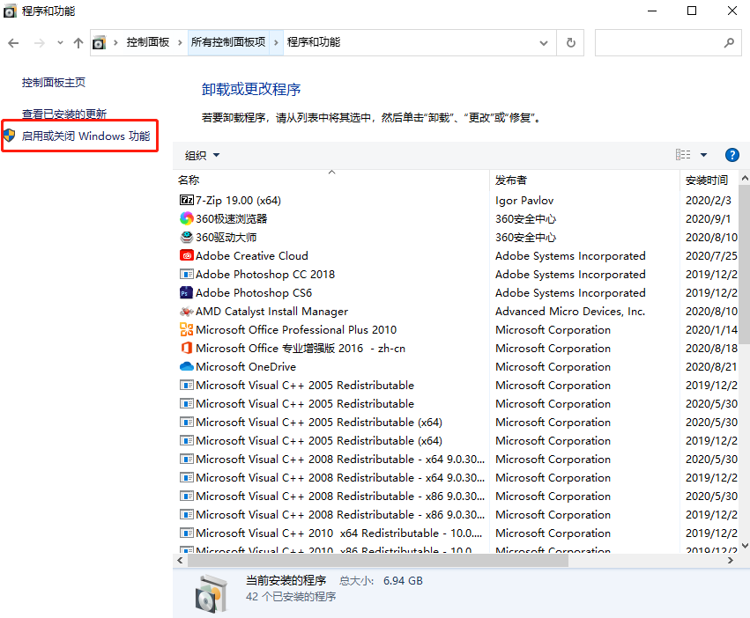Screen dimensions: 750x618
Task: Click the search magnifier icon
Action: click(729, 42)
